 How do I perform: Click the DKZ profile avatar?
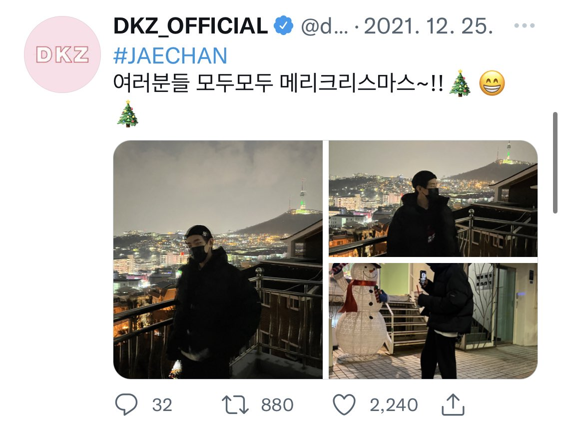62,54
